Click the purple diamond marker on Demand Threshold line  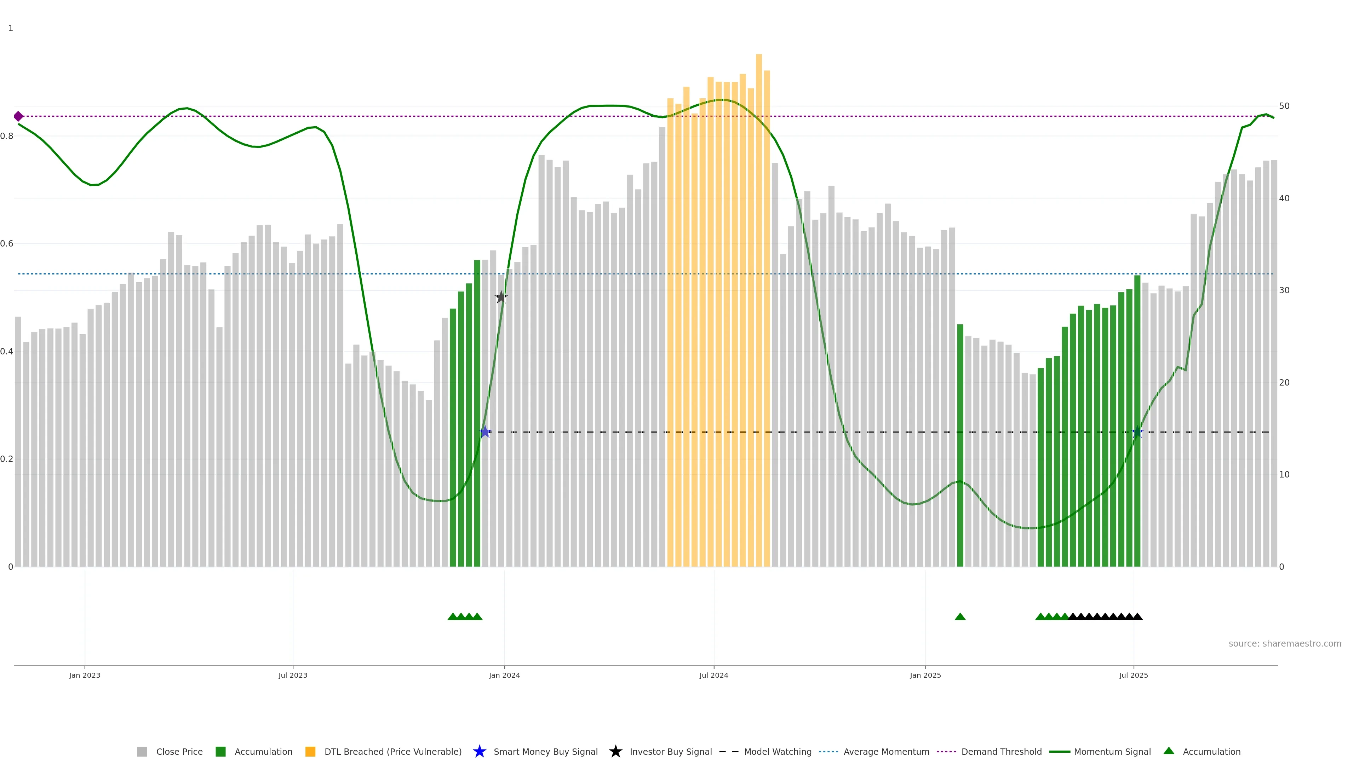pos(18,116)
